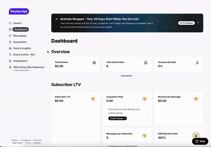Open the Help widget
This screenshot has width=211, height=147.
point(200,141)
